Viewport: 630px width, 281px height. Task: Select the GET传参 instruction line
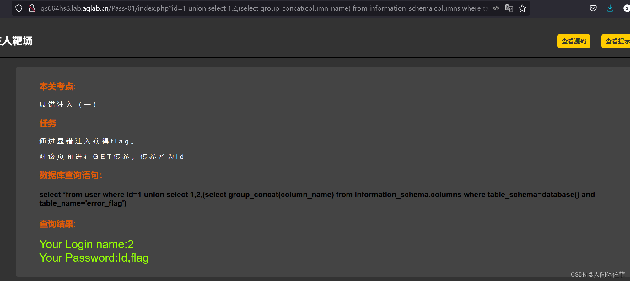112,156
